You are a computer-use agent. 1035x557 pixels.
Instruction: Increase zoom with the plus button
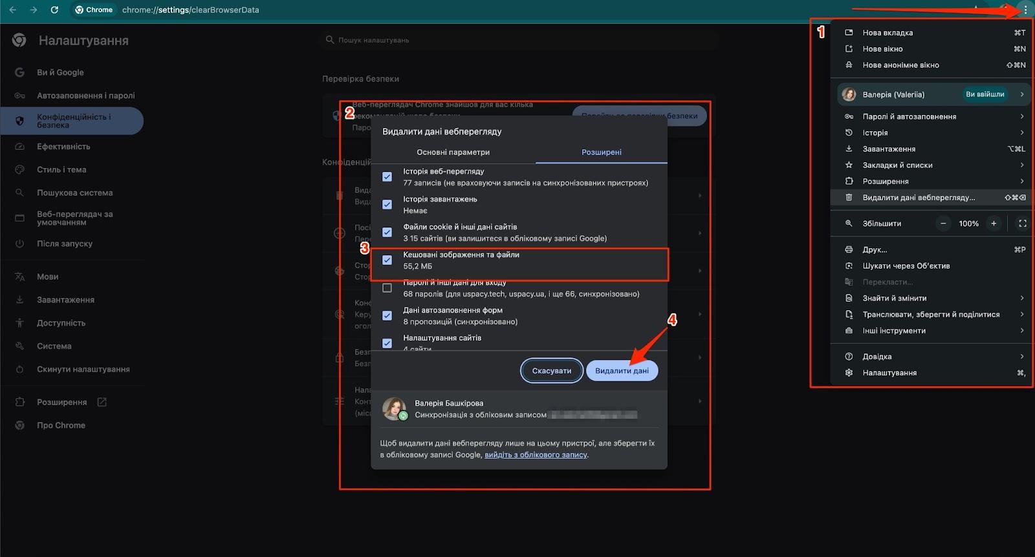point(994,224)
